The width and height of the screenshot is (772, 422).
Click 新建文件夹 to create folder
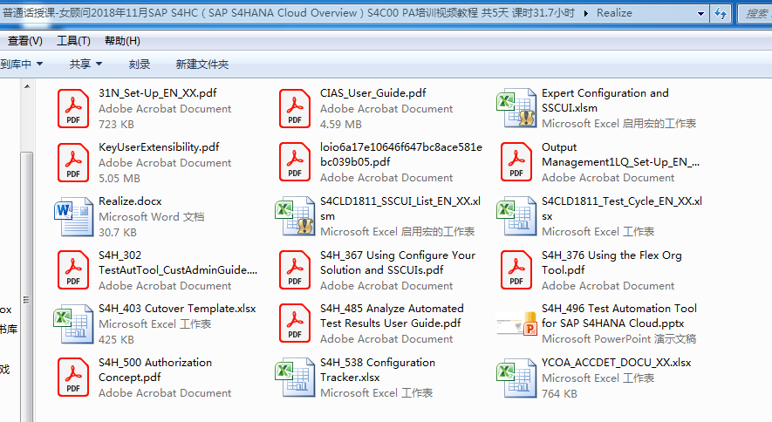point(202,64)
